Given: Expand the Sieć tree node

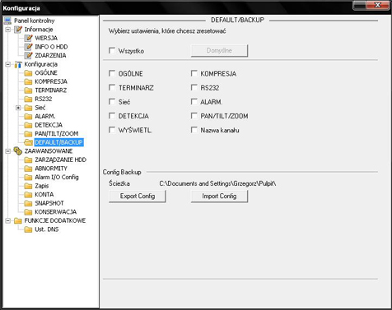Looking at the screenshot, I should click(x=18, y=108).
